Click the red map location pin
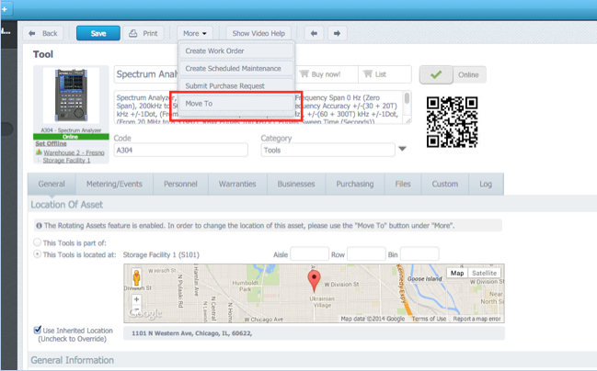 314,281
